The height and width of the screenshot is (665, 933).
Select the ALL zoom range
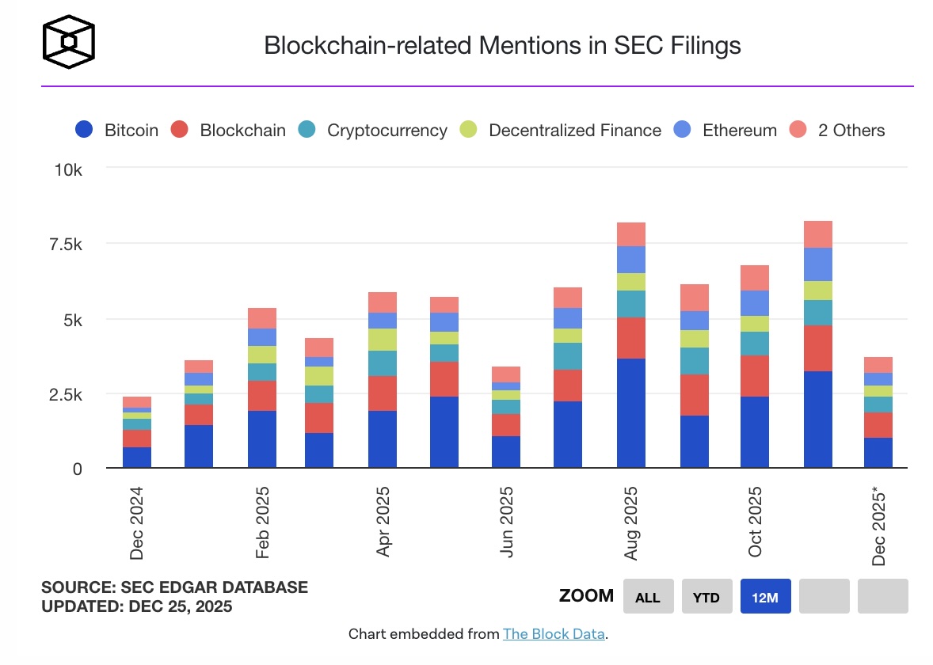(648, 596)
